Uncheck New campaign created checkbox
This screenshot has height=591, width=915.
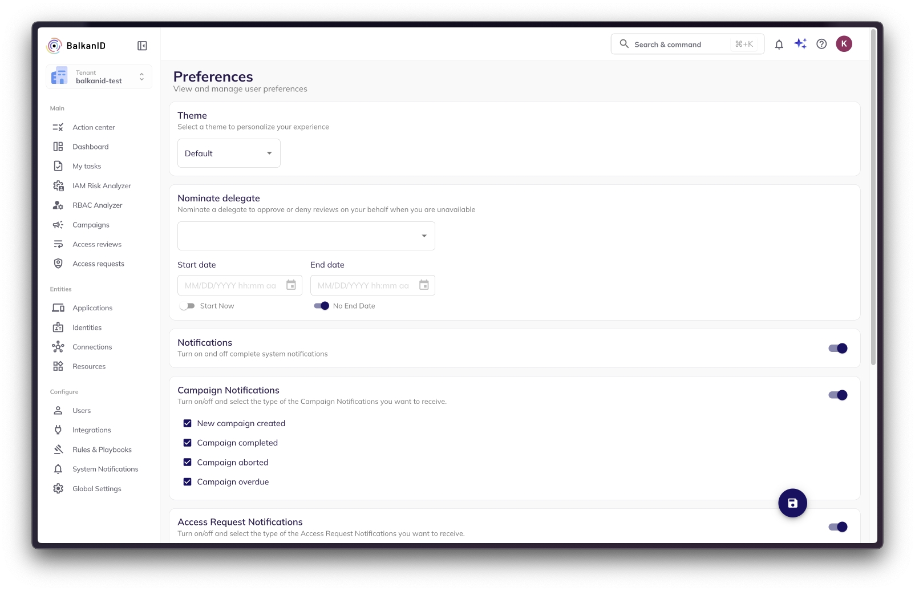pyautogui.click(x=187, y=423)
